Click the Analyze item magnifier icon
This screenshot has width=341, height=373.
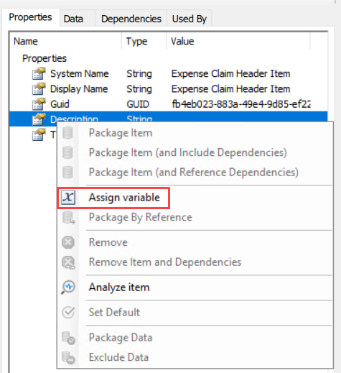(x=68, y=287)
